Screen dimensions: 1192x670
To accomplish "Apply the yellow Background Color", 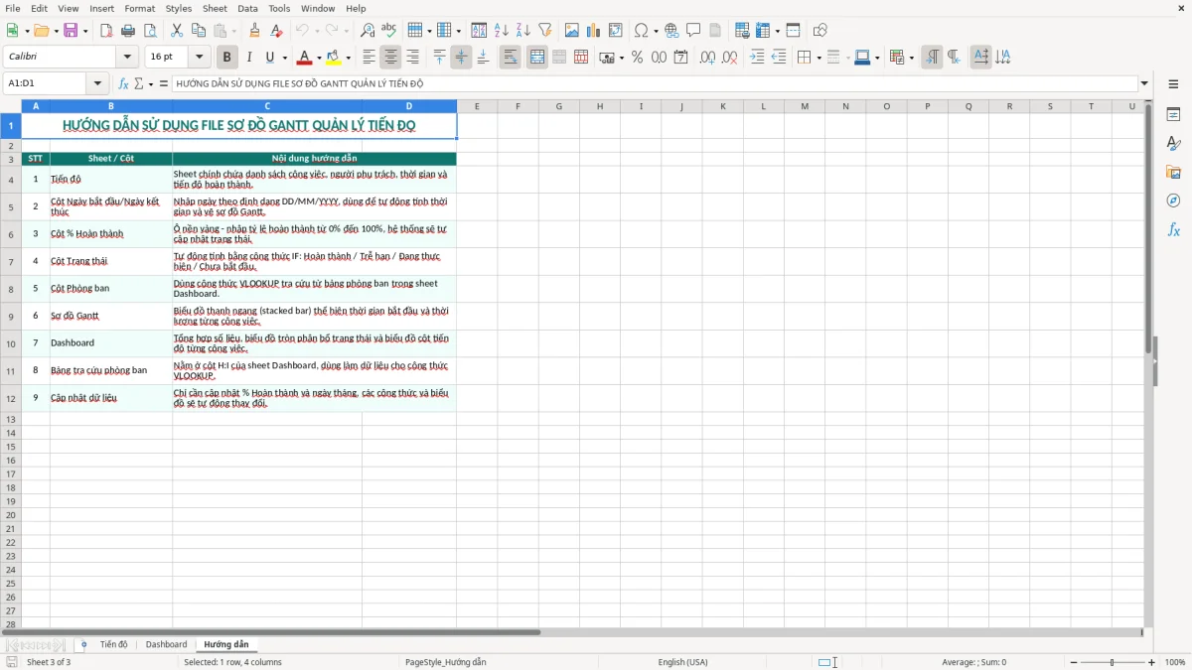I will point(333,58).
